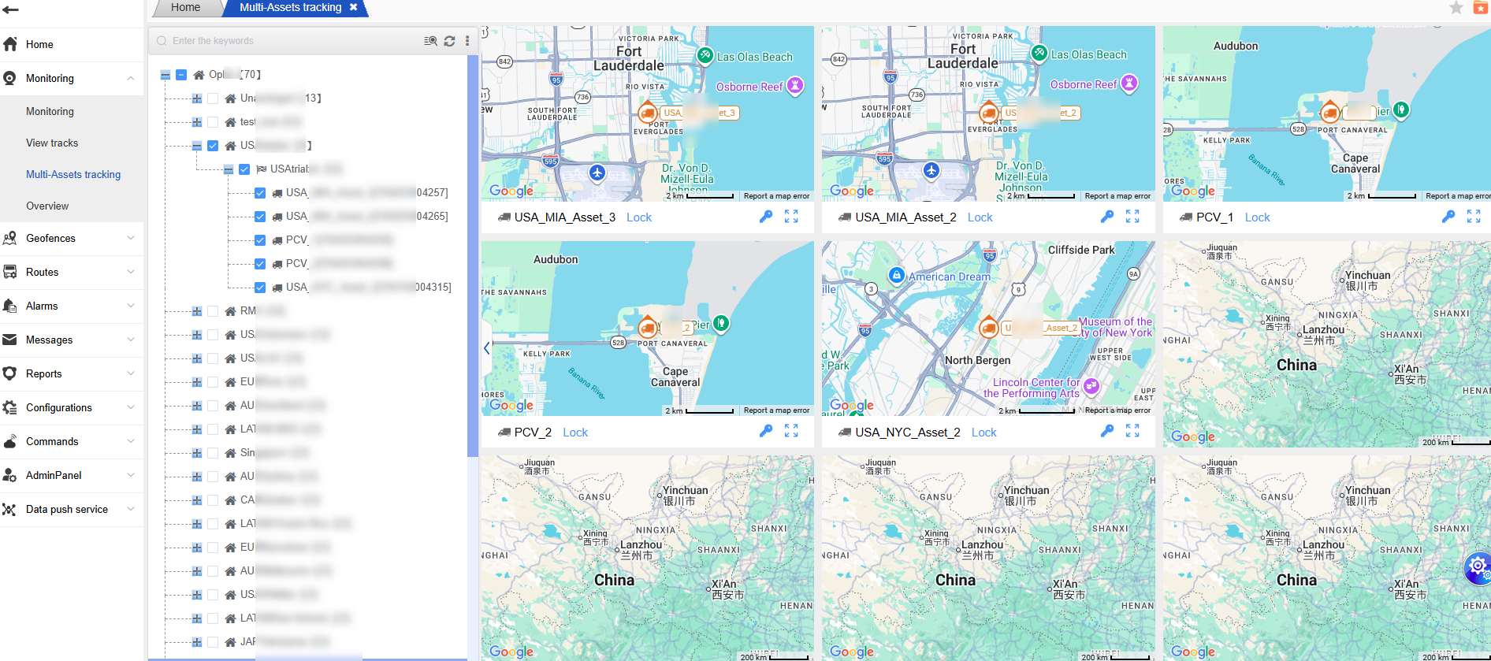Uncheck the USAtrial group checkbox
The width and height of the screenshot is (1491, 661).
244,169
